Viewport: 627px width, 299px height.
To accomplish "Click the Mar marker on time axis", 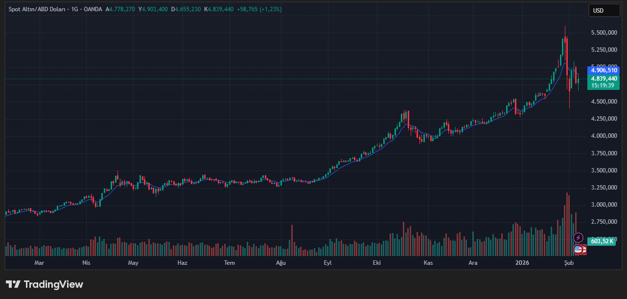I will (x=40, y=263).
